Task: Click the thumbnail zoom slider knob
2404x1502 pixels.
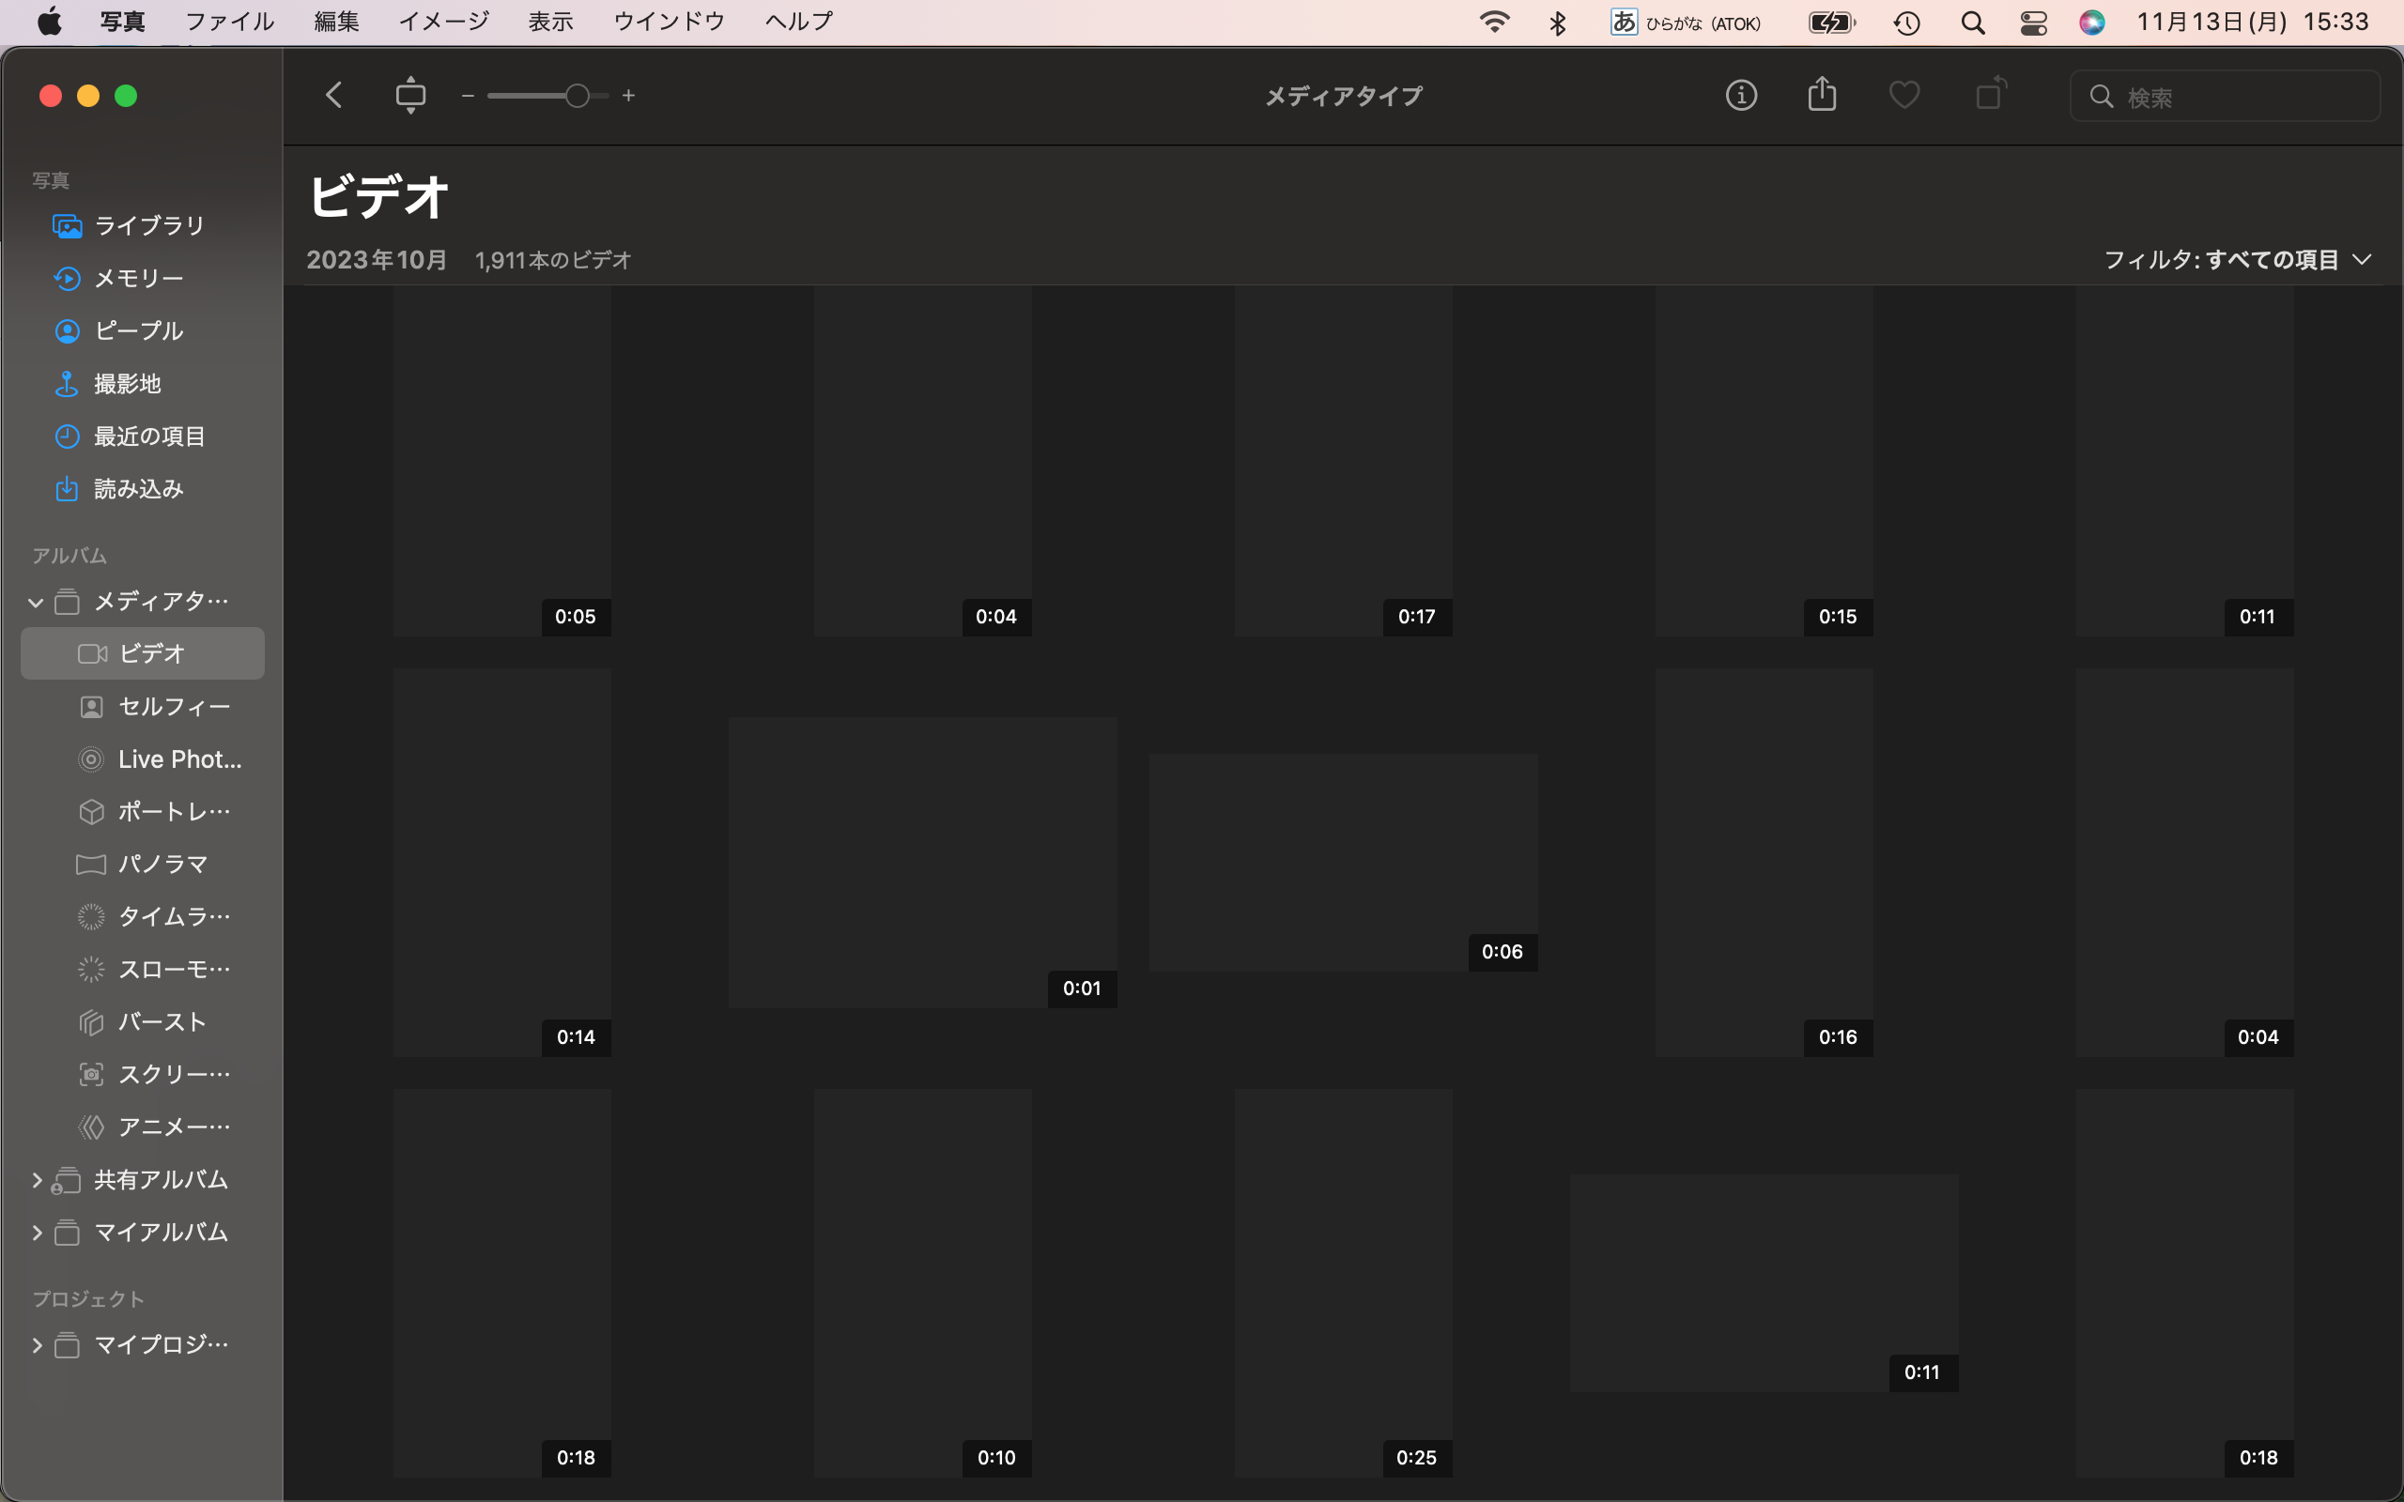Action: click(578, 96)
